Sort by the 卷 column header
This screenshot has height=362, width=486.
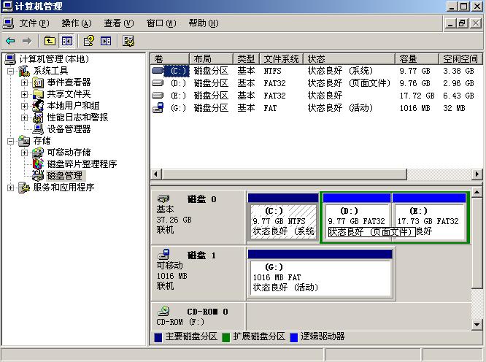[170, 58]
